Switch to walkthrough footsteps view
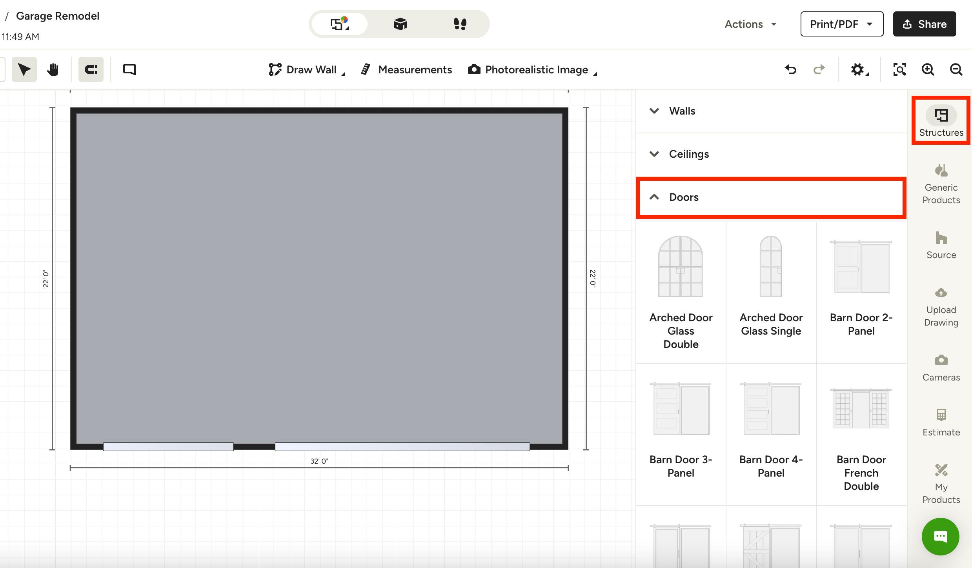Image resolution: width=972 pixels, height=568 pixels. tap(460, 24)
